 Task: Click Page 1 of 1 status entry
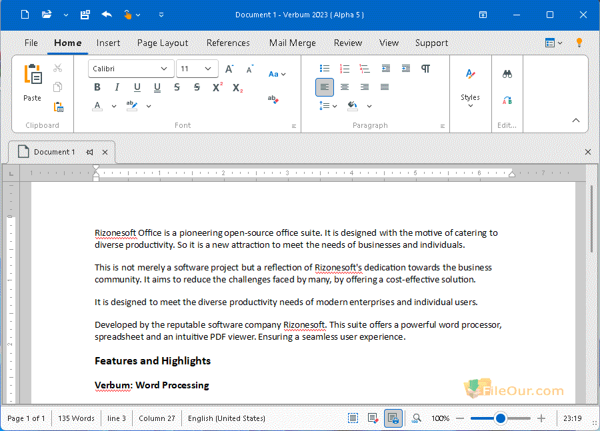coord(26,418)
